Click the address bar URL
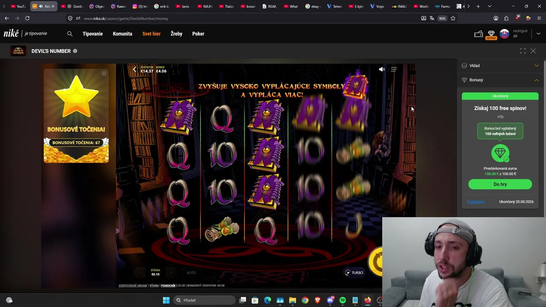 pos(126,18)
